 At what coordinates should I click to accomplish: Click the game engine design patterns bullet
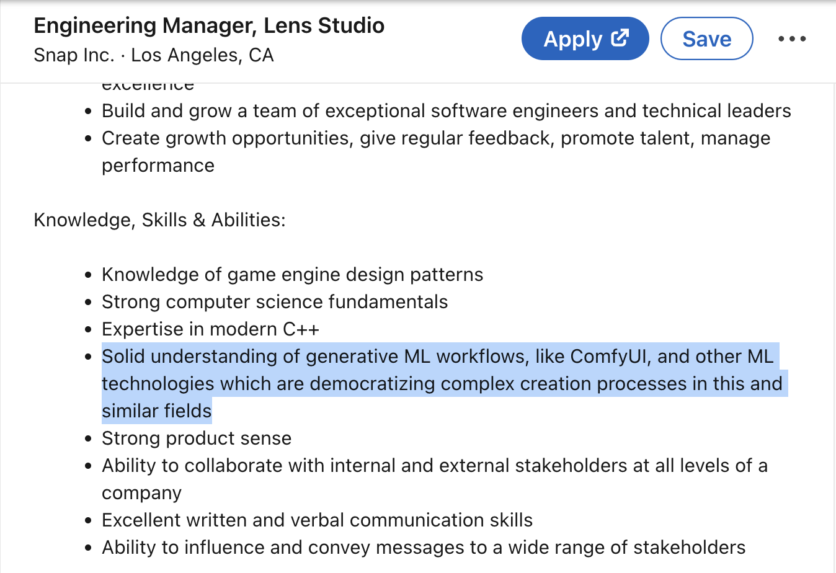tap(292, 275)
